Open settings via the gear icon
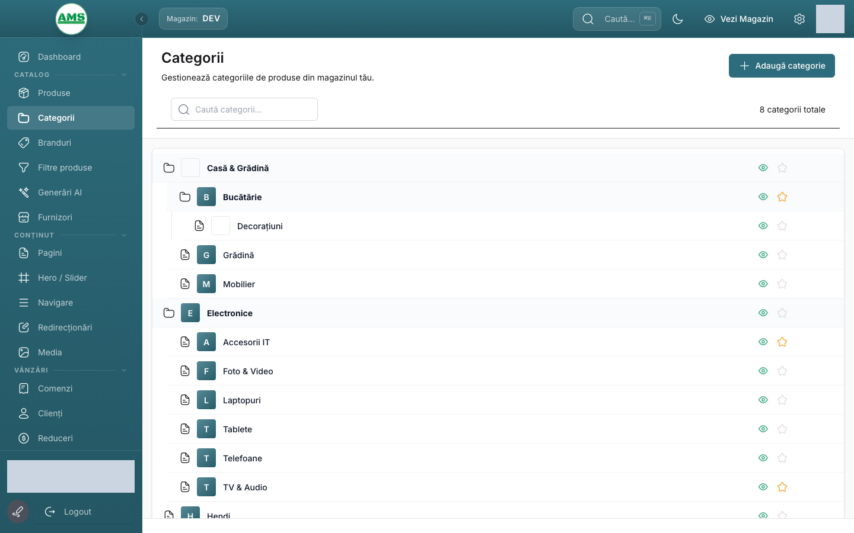Screen dimensions: 854x533 coord(799,19)
